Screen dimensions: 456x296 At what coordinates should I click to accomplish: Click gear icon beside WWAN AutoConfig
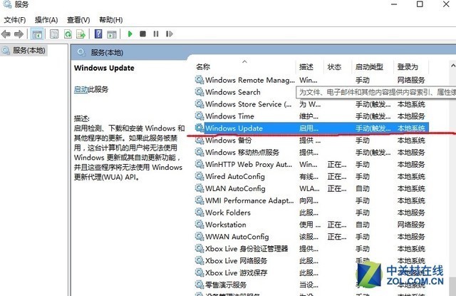tap(199, 237)
